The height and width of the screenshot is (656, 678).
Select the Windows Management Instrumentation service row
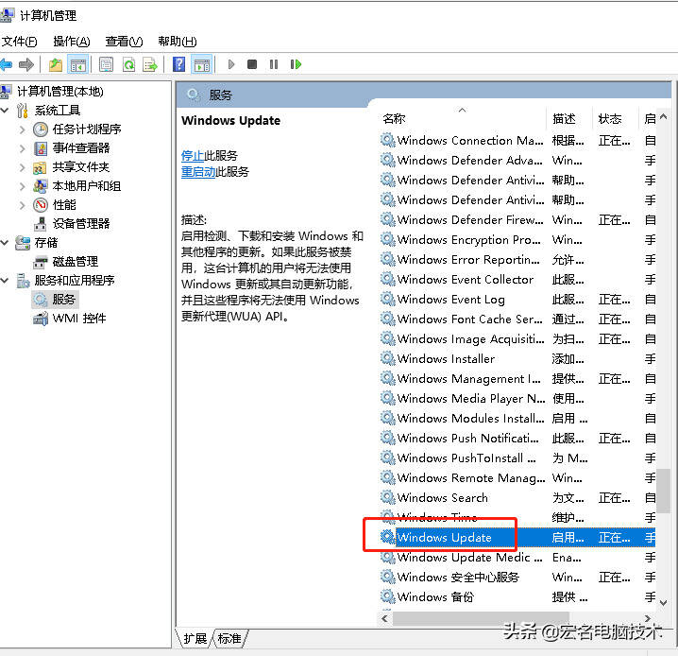point(517,379)
